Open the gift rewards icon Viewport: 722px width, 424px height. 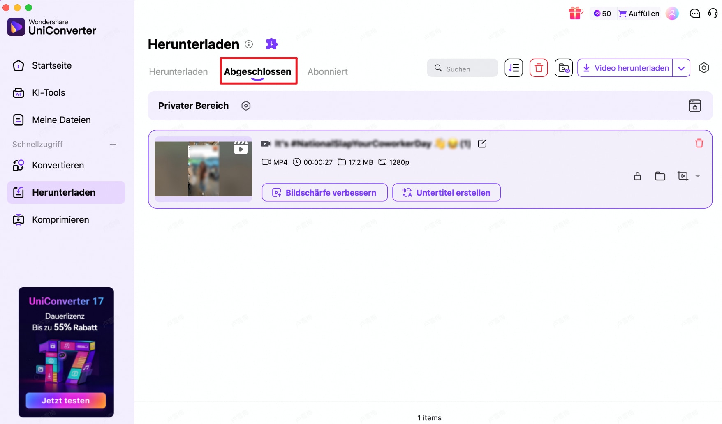coord(576,13)
